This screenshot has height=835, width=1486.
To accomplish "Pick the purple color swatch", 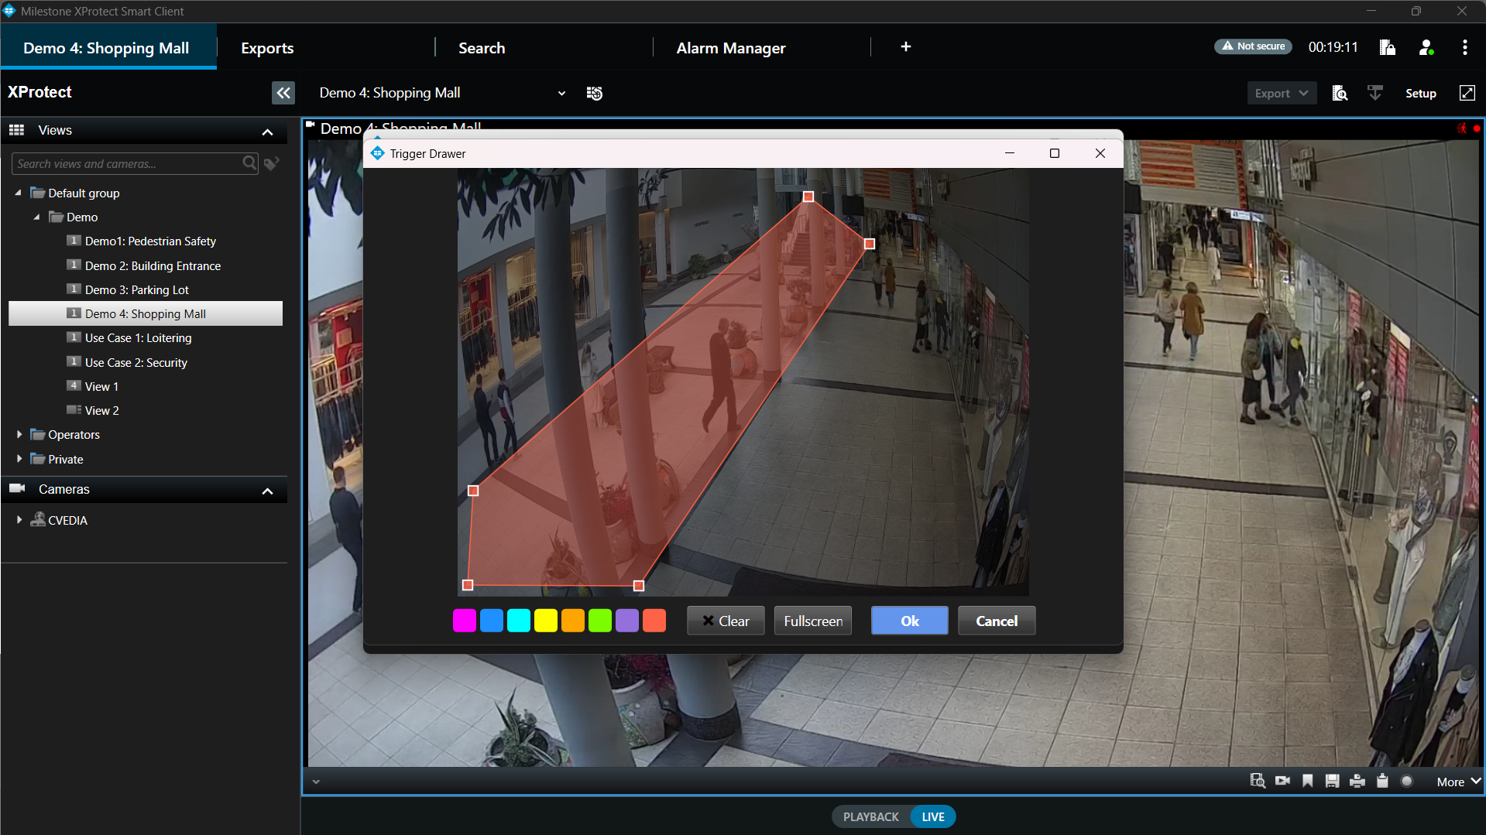I will (627, 621).
